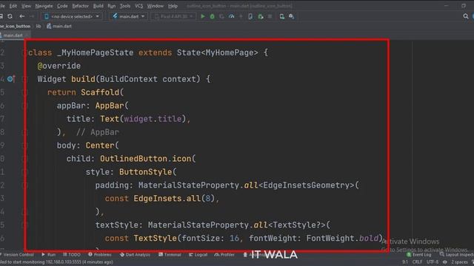Open the Event Log
Screen dimensions: 474x266
[419, 254]
